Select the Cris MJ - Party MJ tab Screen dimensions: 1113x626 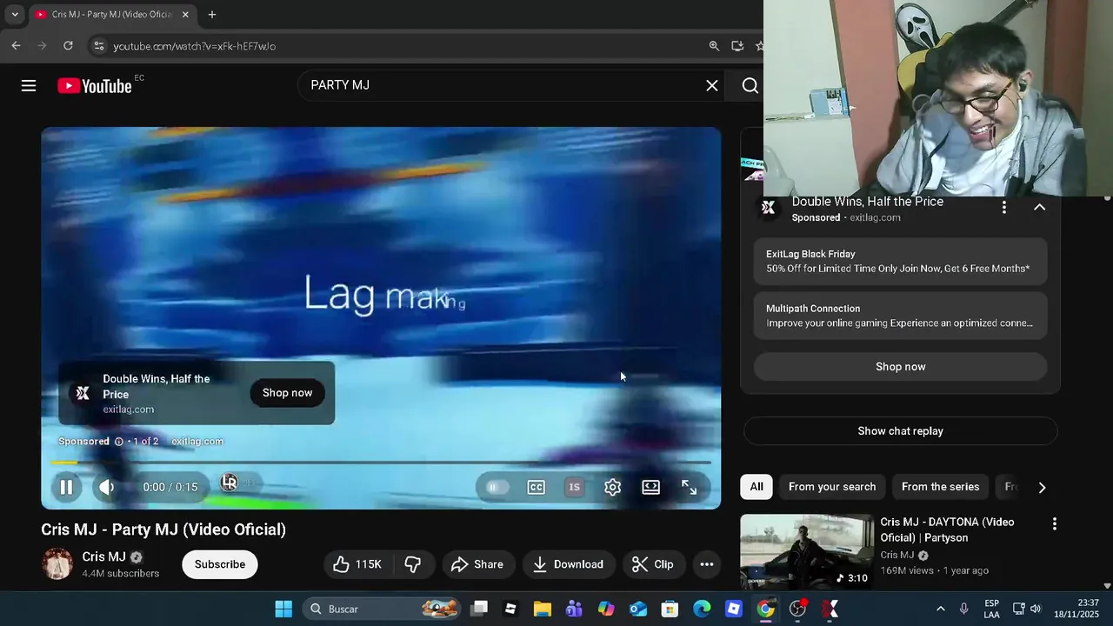point(112,15)
